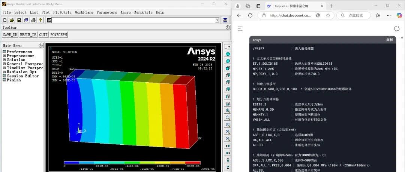The width and height of the screenshot is (405, 172).
Task: Open a new browser tab
Action: [331, 6]
